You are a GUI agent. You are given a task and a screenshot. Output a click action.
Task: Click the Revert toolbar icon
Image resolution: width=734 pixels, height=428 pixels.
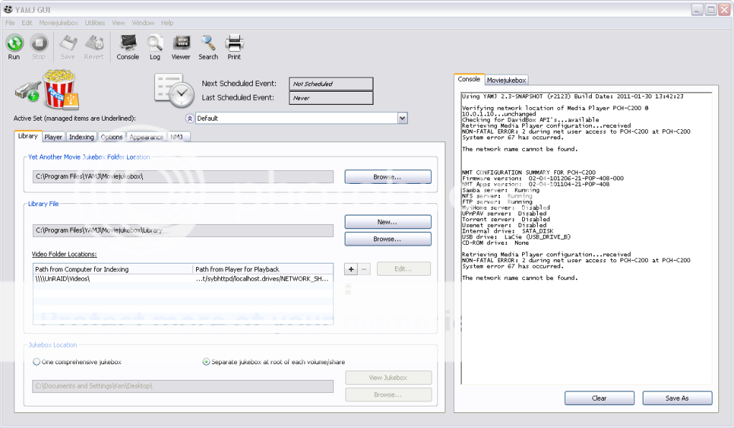[x=95, y=45]
